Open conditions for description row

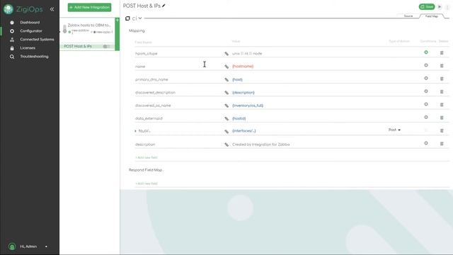pos(426,143)
